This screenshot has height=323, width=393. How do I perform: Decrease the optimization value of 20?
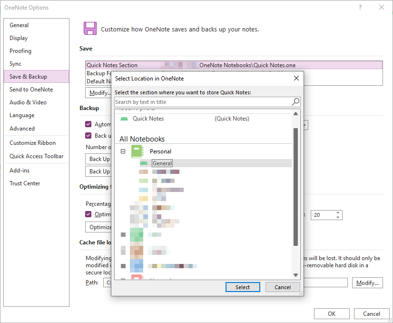338,217
